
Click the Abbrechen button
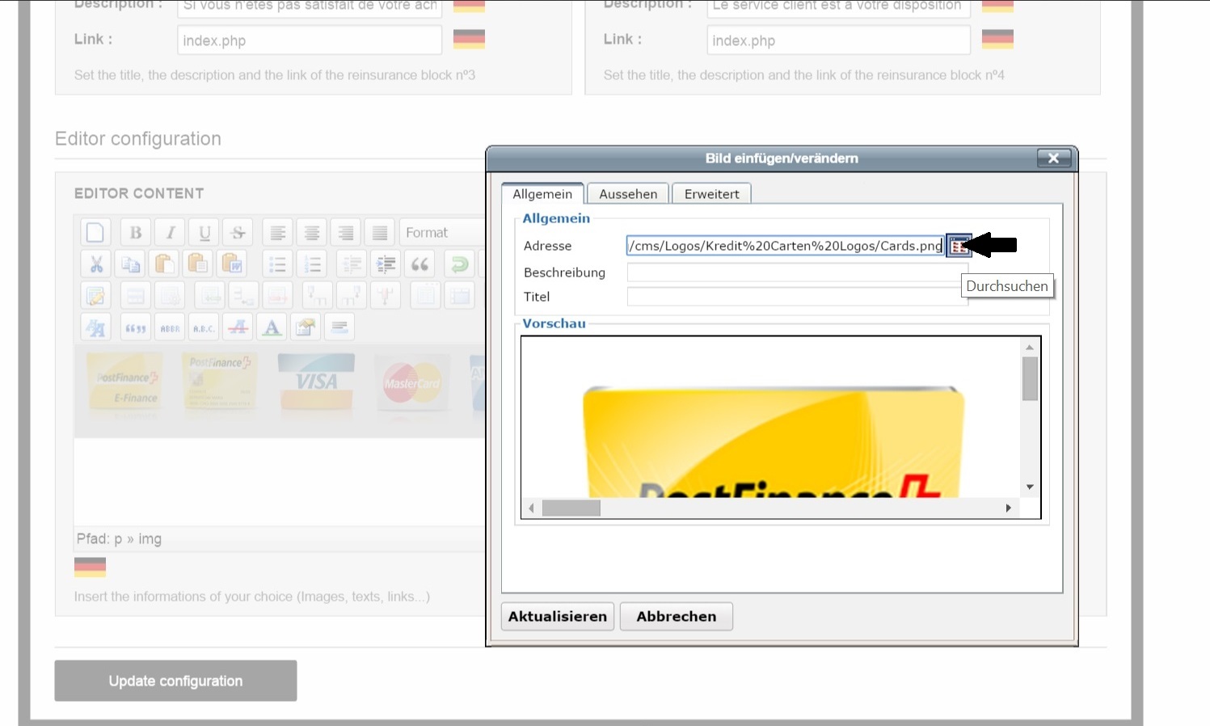point(677,616)
